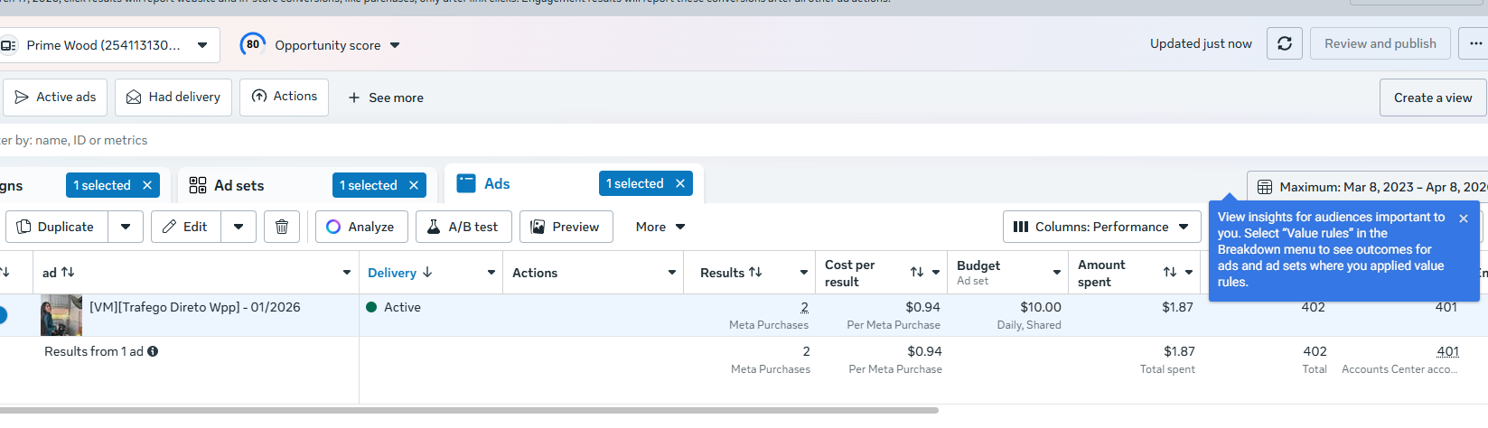This screenshot has width=1488, height=428.
Task: Toggle the ad's on/off switch
Action: pyautogui.click(x=2, y=314)
